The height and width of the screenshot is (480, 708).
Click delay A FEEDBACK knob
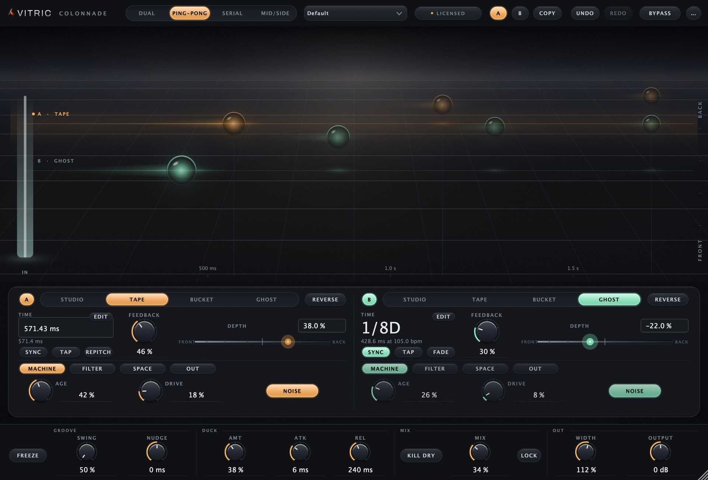tap(144, 331)
